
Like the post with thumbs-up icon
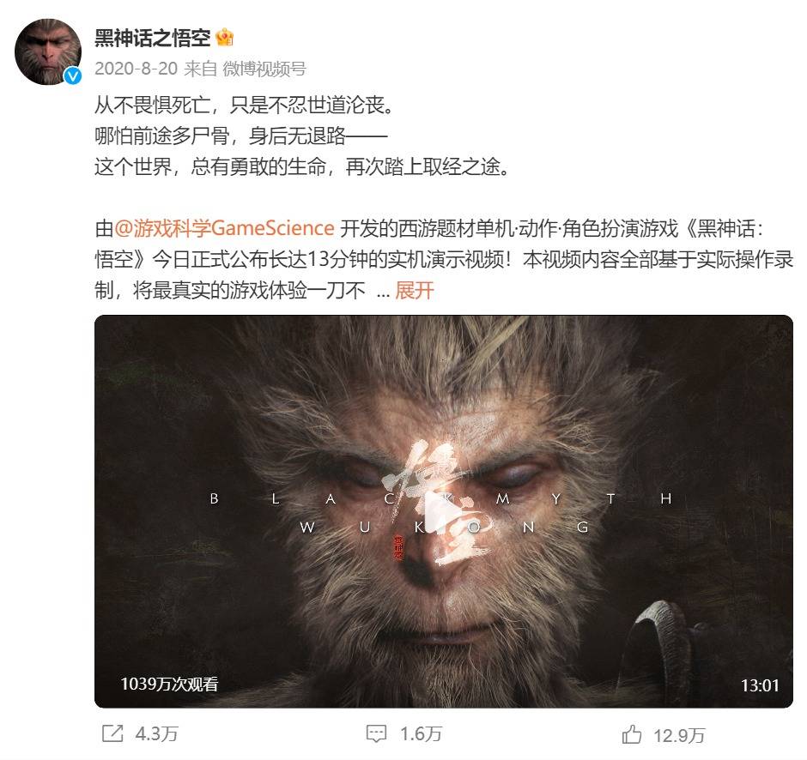(632, 734)
